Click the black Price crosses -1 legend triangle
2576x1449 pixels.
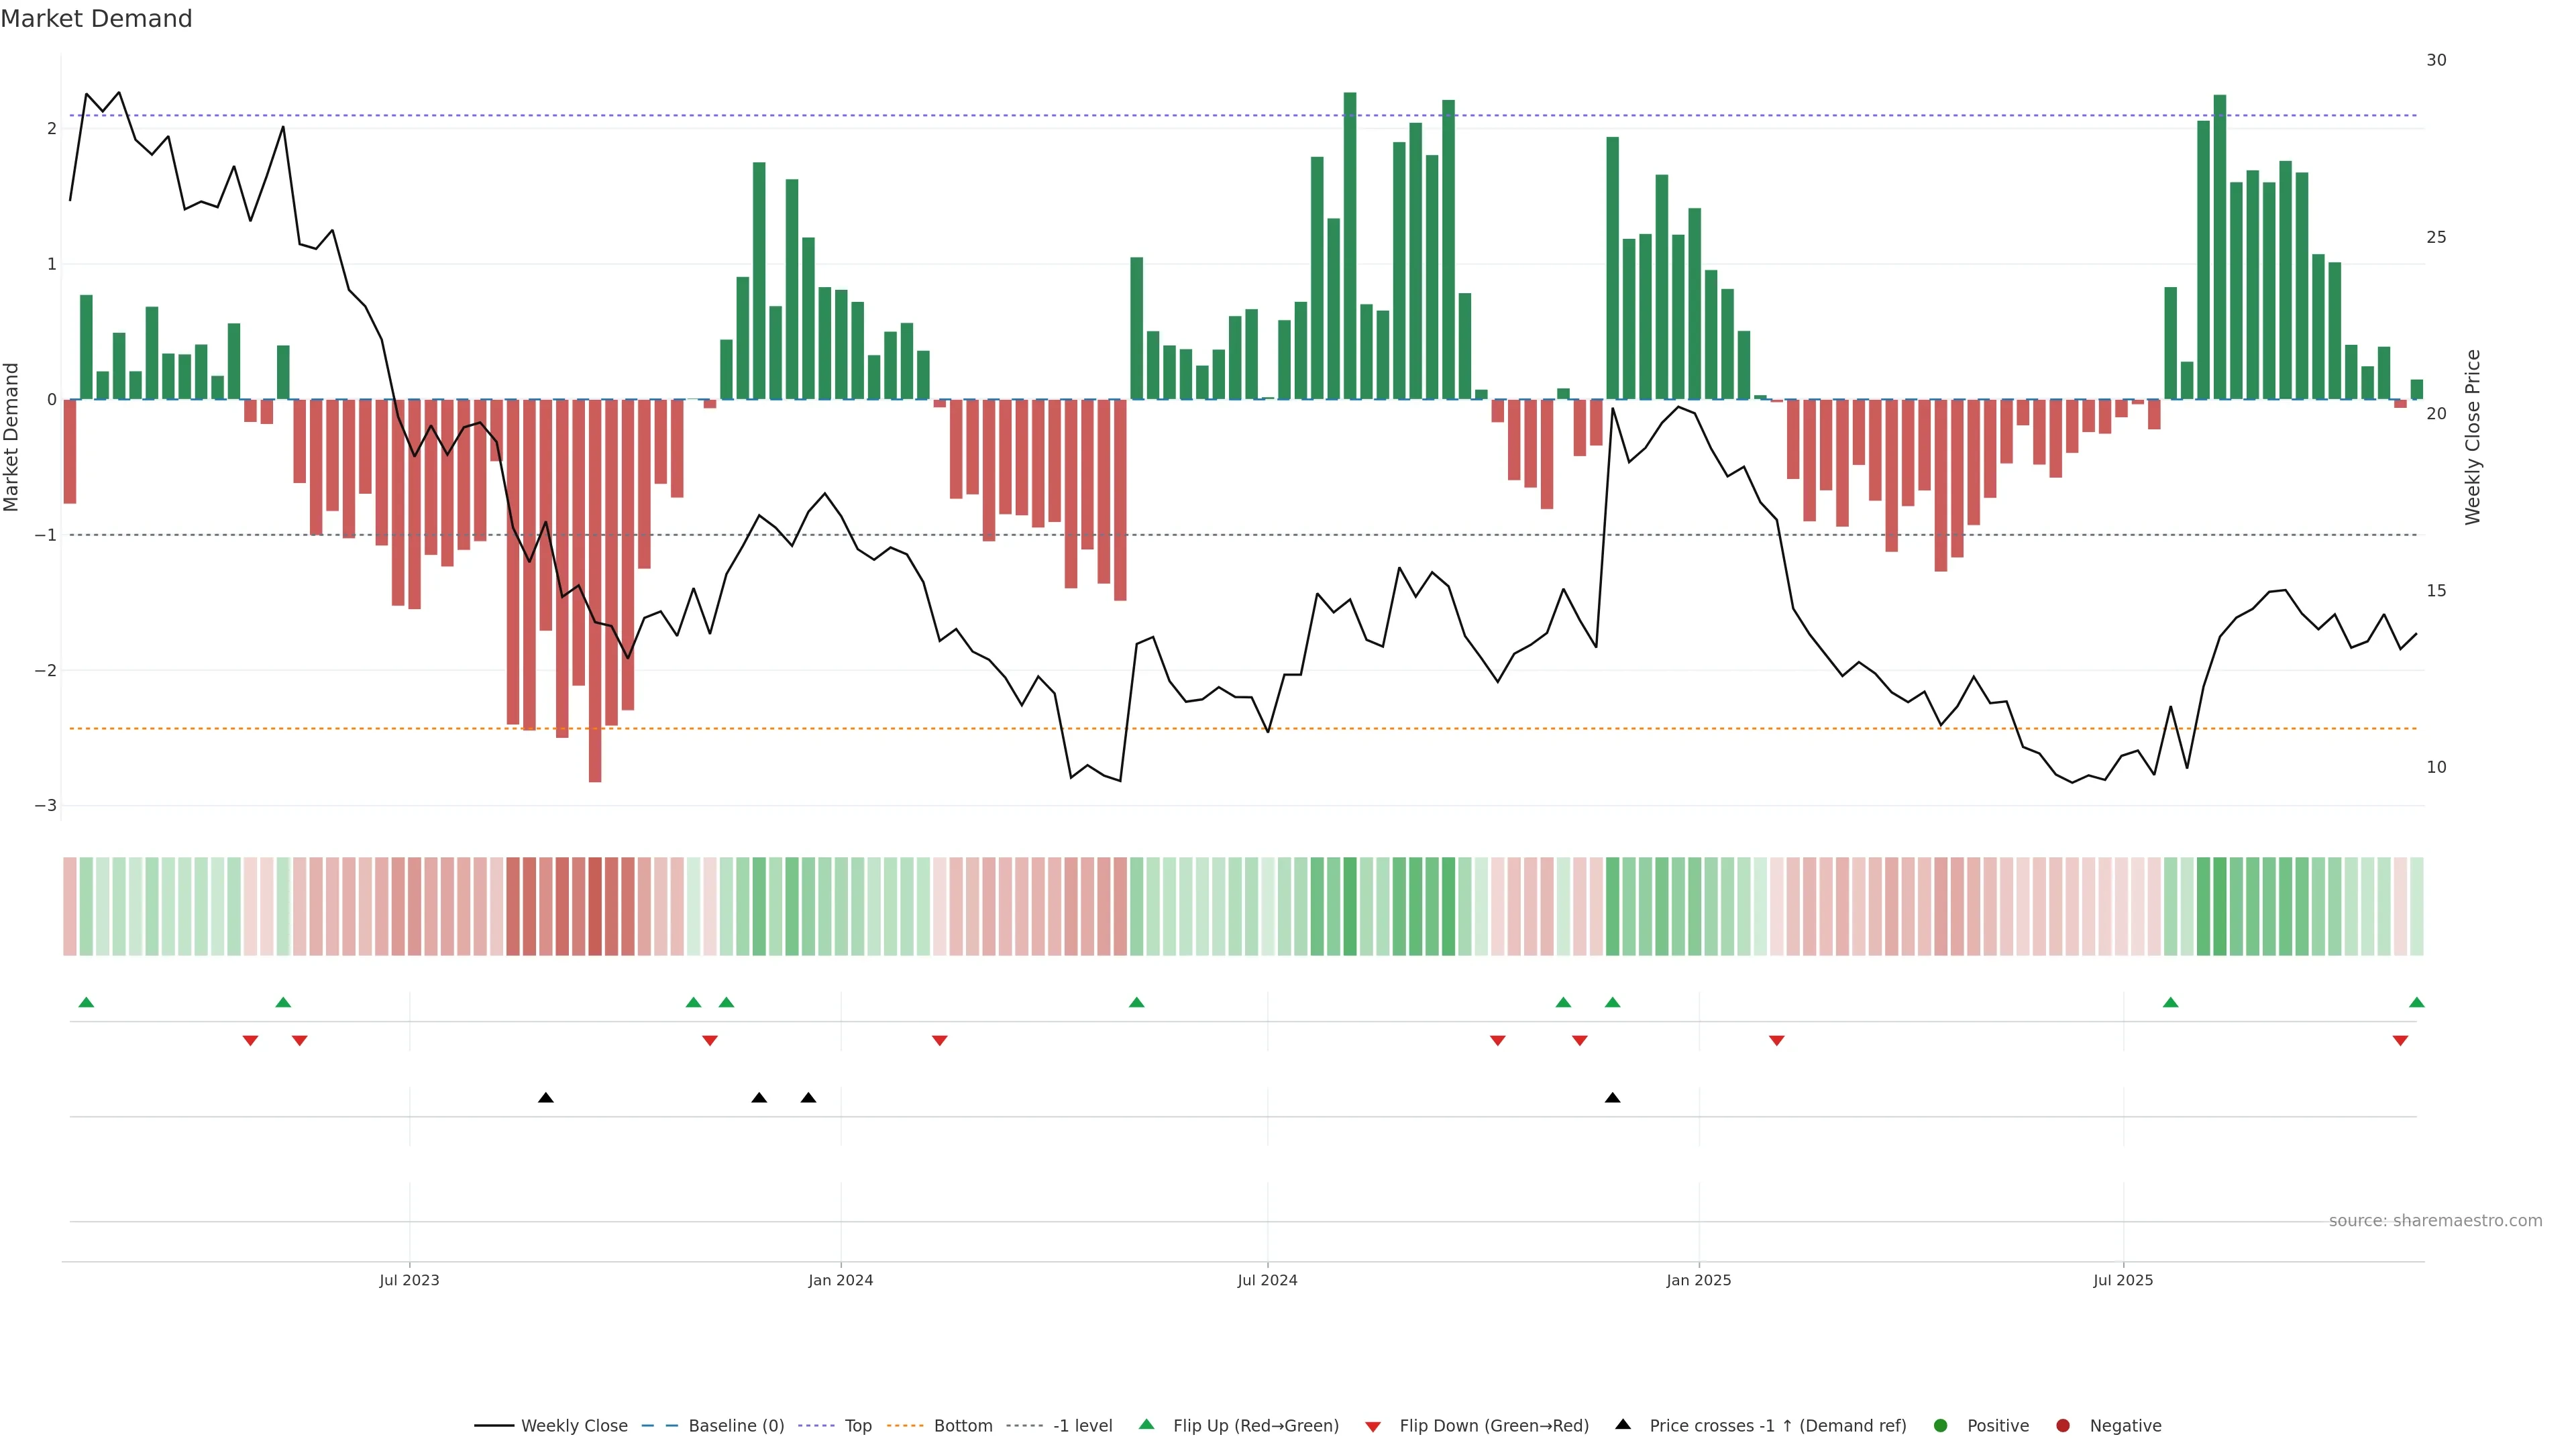click(1623, 1425)
